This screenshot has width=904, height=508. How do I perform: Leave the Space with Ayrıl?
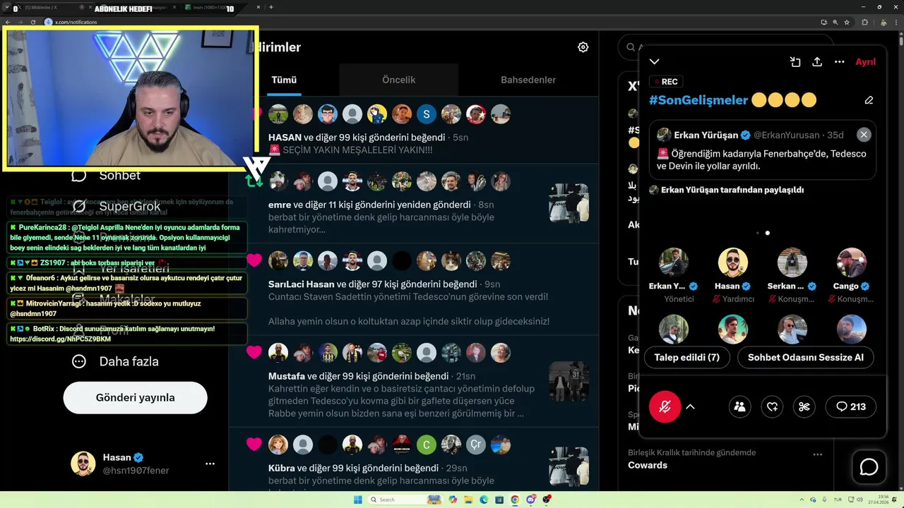point(865,62)
